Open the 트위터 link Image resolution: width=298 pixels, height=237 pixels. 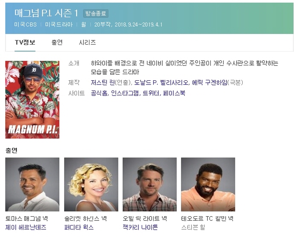pyautogui.click(x=151, y=93)
